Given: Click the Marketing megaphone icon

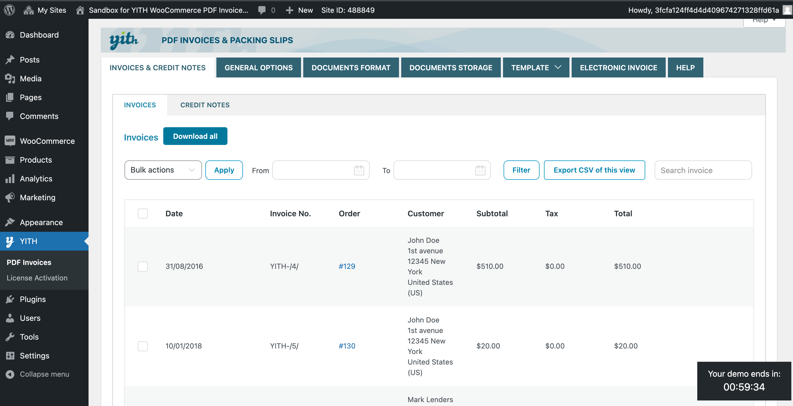Looking at the screenshot, I should pyautogui.click(x=10, y=197).
